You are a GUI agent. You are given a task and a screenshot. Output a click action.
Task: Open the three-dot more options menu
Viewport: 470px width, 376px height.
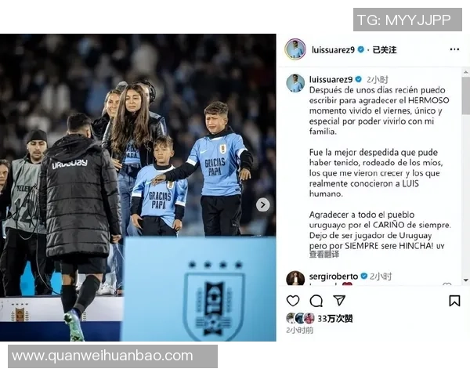(x=454, y=49)
